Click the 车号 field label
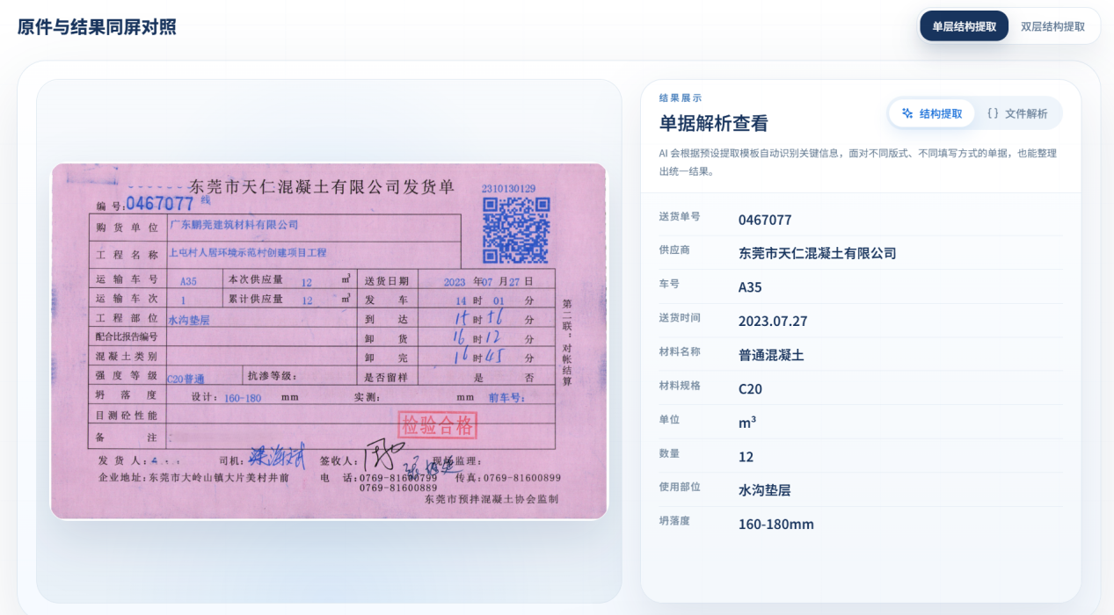Screen dimensions: 1114x615 point(669,284)
